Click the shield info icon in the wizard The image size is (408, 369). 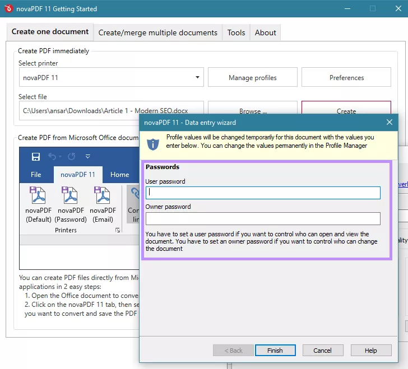[153, 144]
